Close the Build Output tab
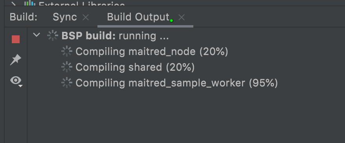Screen dimensions: 345x143 click(x=181, y=17)
